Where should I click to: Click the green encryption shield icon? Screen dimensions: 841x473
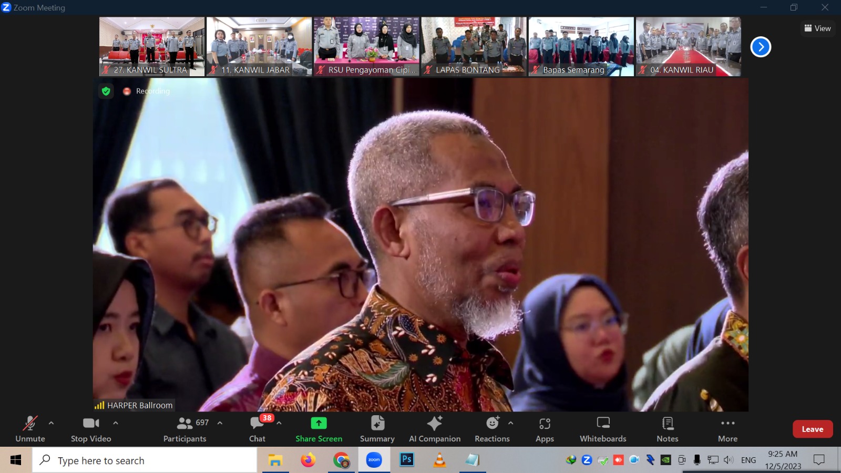click(x=106, y=91)
